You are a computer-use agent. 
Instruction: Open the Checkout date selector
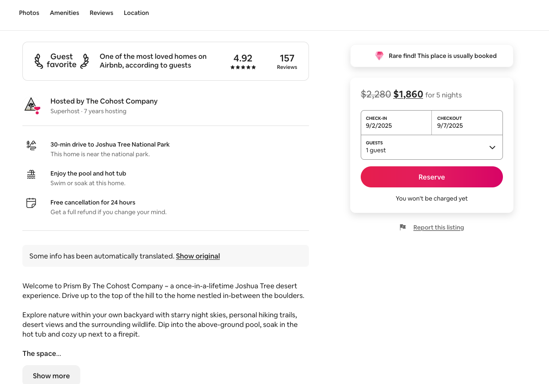(467, 122)
